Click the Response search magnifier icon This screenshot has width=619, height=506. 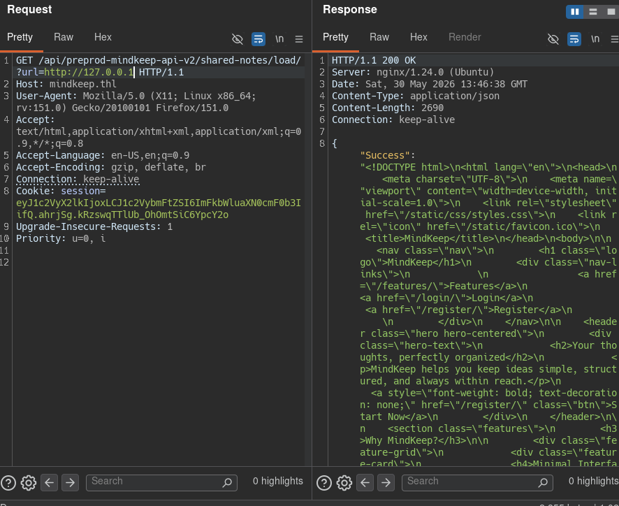click(543, 482)
